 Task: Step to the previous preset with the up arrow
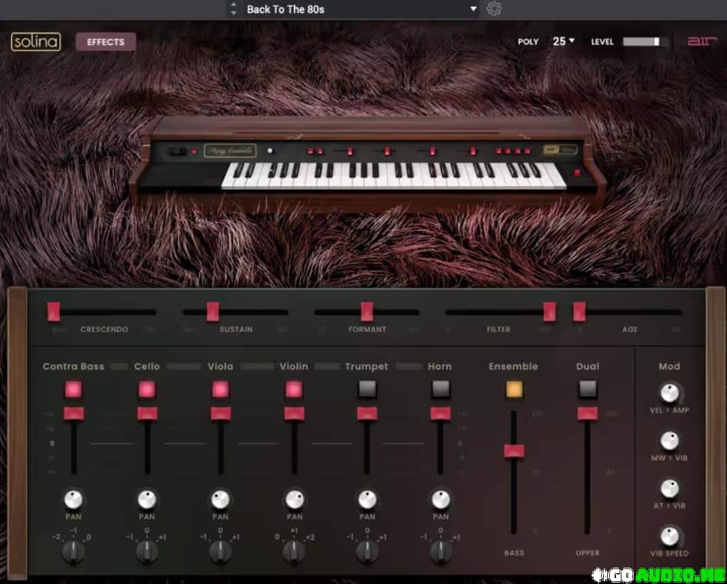tap(233, 5)
